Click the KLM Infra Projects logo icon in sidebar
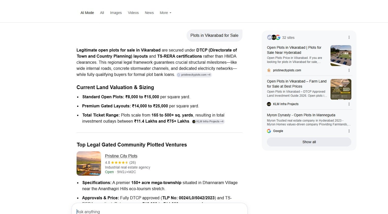Screen dimensions: 388x214 click(x=269, y=104)
